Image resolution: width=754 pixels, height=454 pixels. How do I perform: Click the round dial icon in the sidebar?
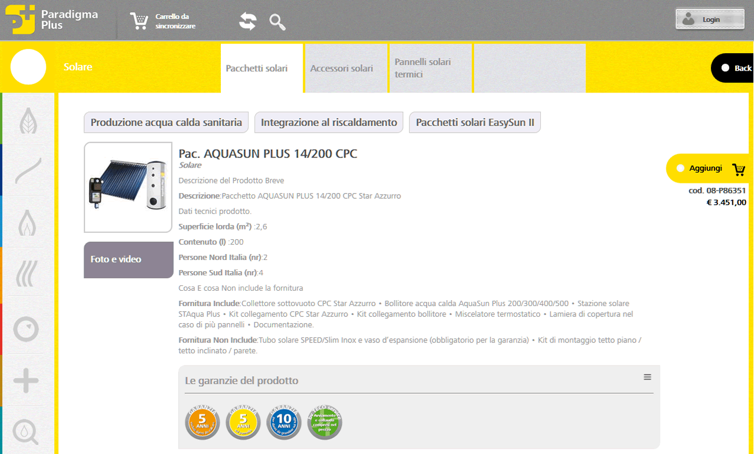[x=26, y=329]
